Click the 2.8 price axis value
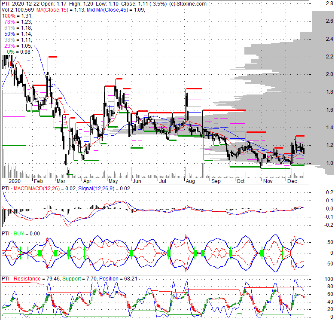This screenshot has width=335, height=320. [x=329, y=3]
